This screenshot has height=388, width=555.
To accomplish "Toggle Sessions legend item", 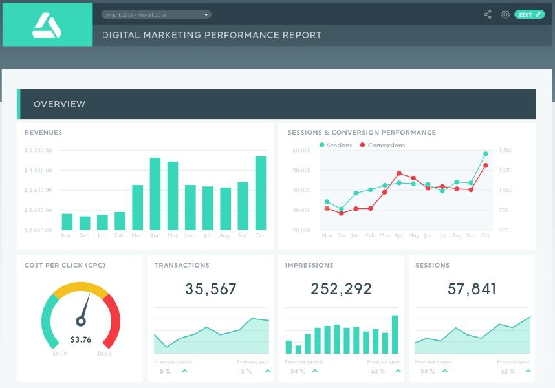I will tap(336, 145).
